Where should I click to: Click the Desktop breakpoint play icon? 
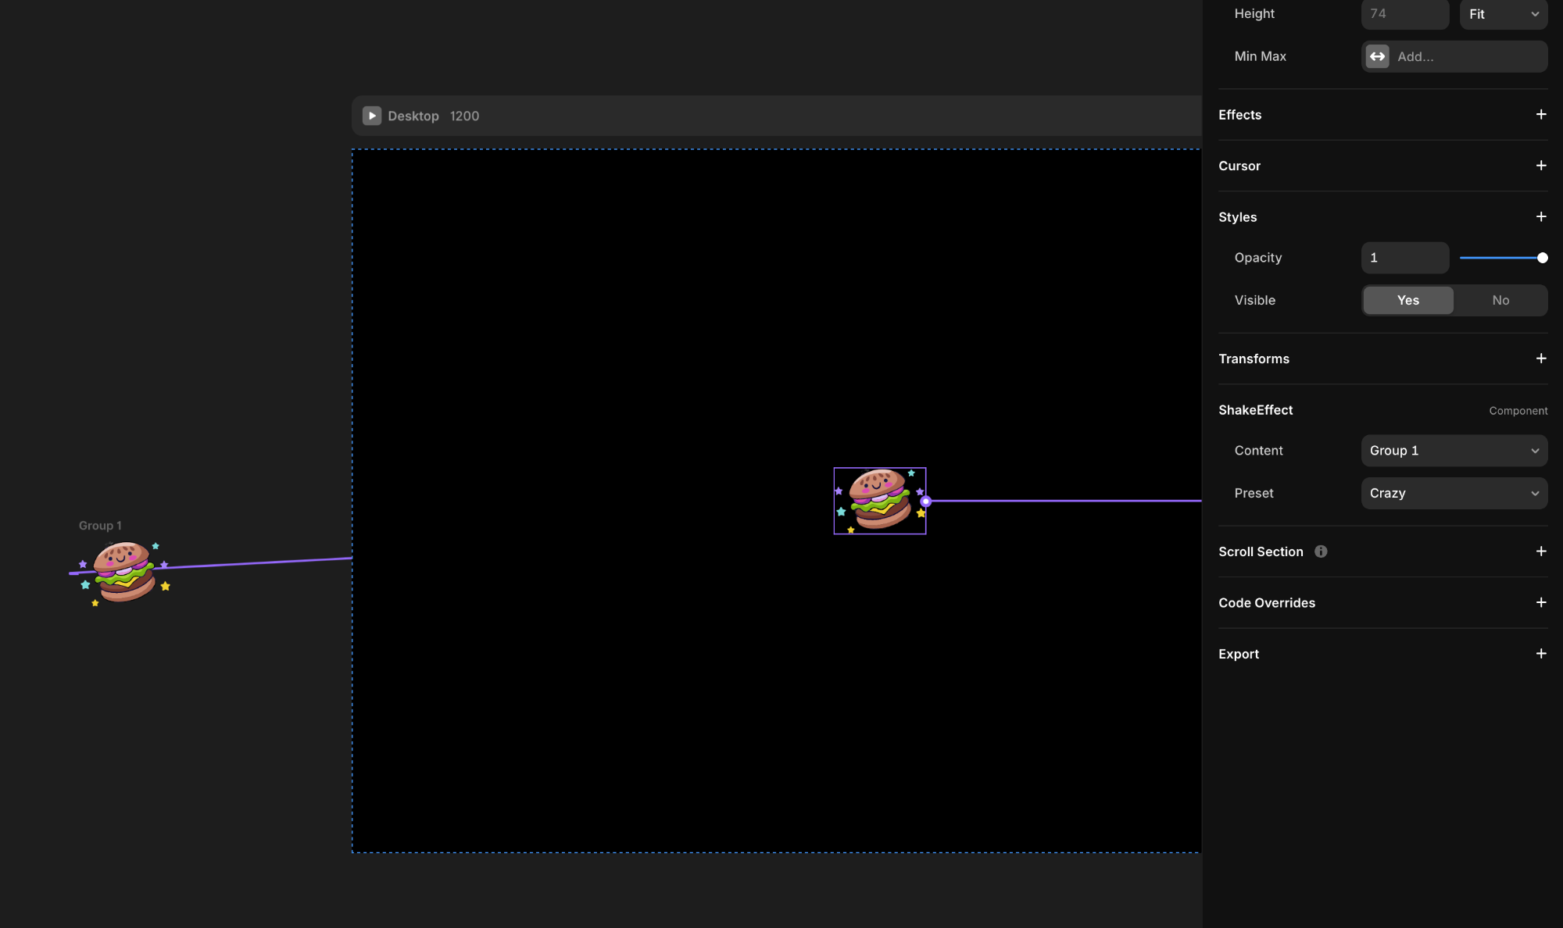pos(372,116)
